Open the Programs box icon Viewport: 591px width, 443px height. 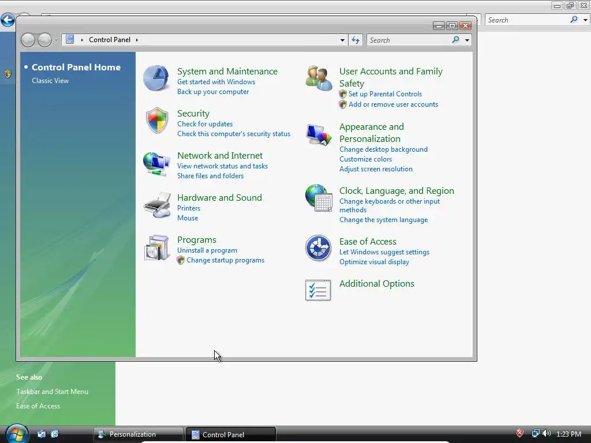click(x=157, y=247)
